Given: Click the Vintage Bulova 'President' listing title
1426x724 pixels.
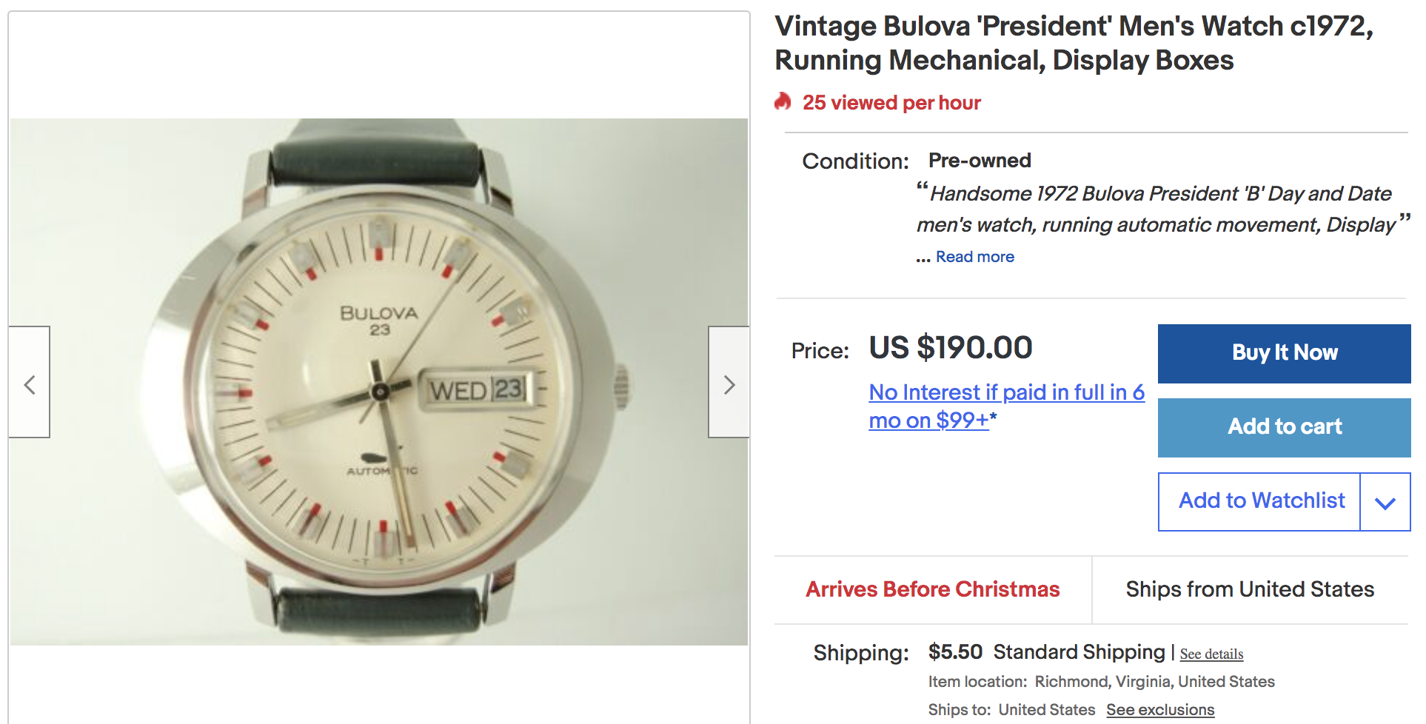Looking at the screenshot, I should pyautogui.click(x=1074, y=43).
